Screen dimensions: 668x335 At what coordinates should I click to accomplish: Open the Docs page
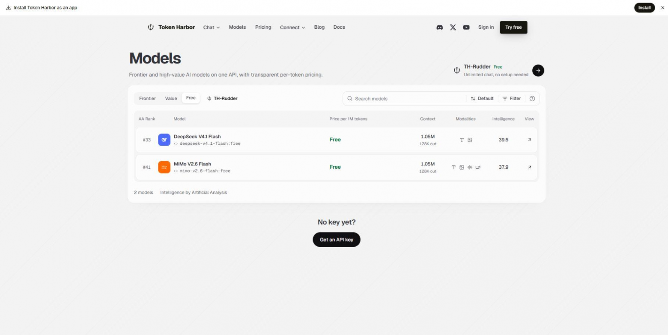click(339, 27)
